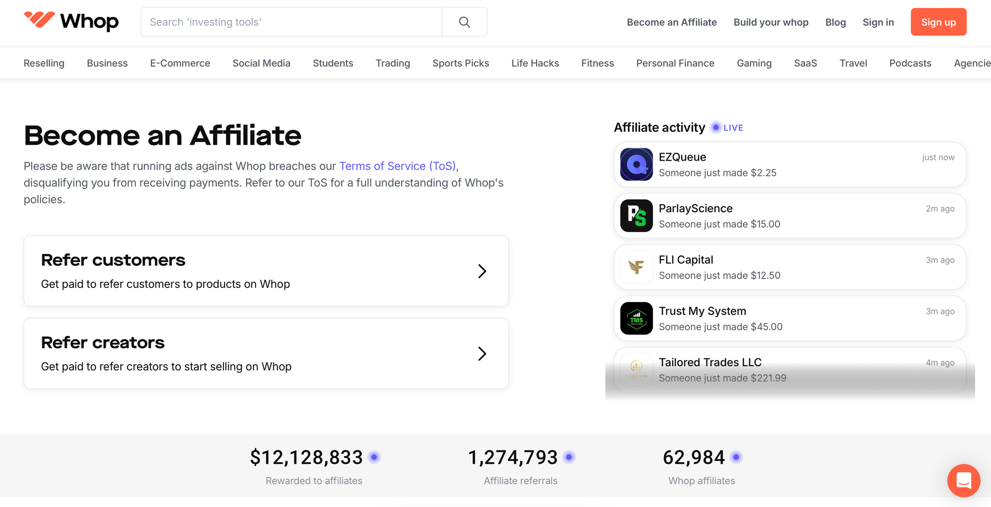Click the LIVE indicator dot
The image size is (991, 507).
[716, 127]
